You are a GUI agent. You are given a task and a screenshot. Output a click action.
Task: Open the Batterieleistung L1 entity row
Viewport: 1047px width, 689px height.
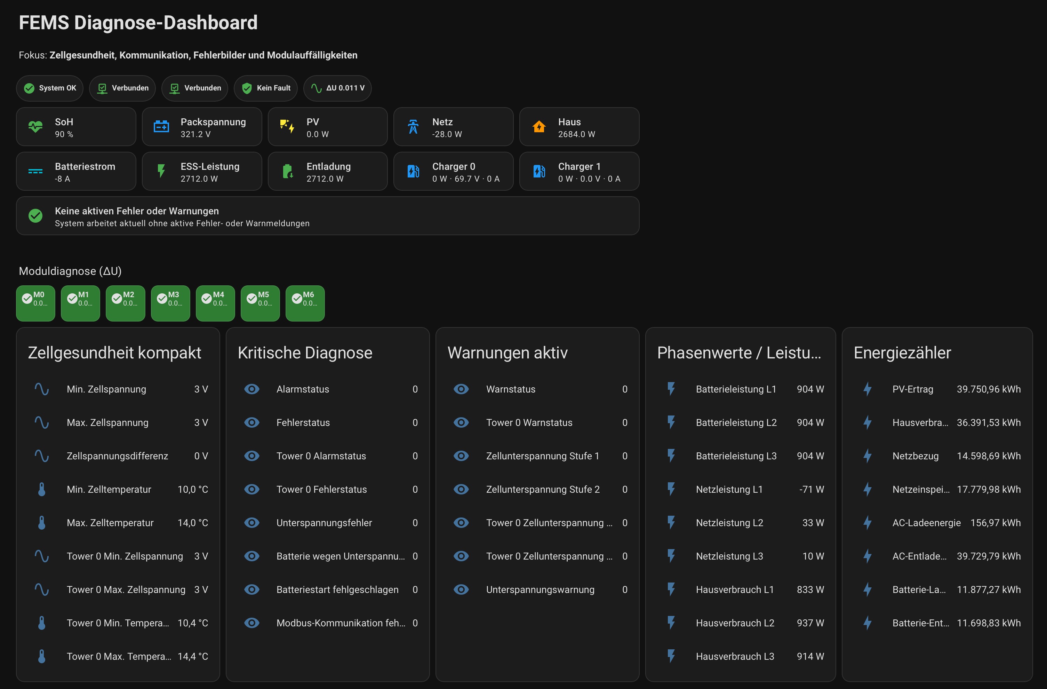click(740, 389)
